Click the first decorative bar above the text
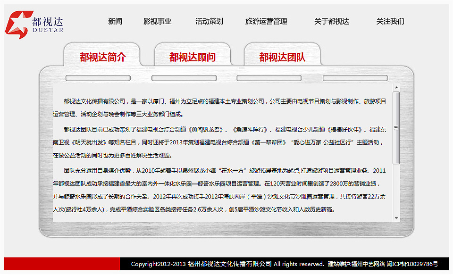 click(98, 78)
